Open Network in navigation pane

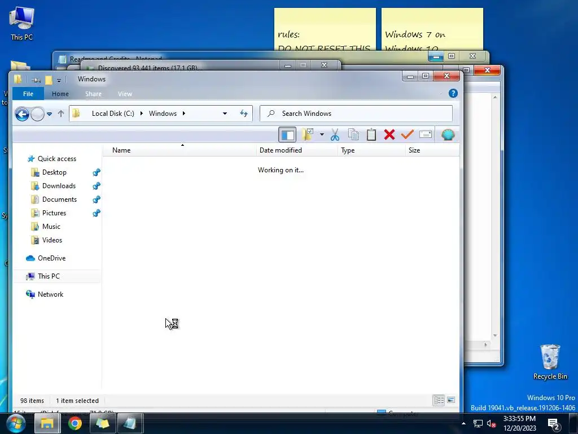tap(50, 294)
